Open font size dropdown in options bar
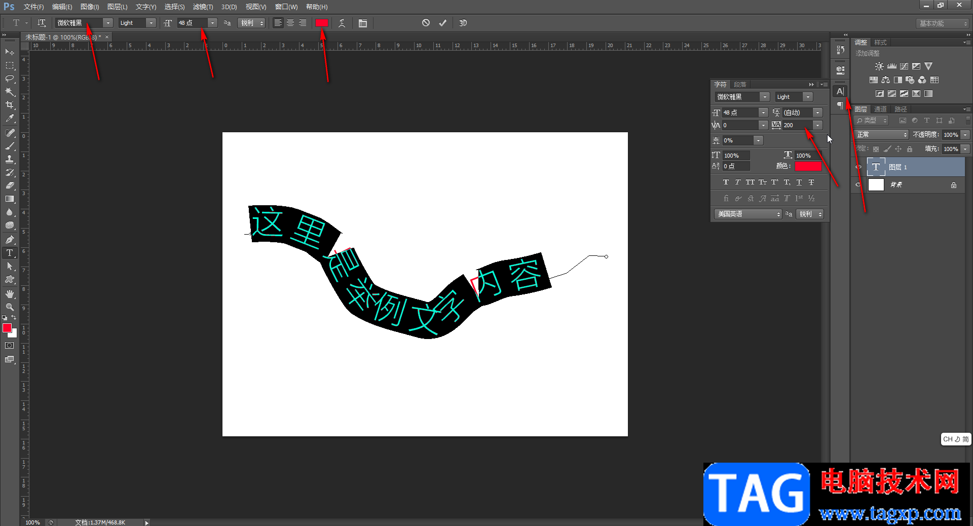 click(213, 23)
